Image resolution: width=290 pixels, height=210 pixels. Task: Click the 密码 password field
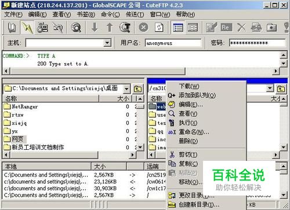point(257,43)
